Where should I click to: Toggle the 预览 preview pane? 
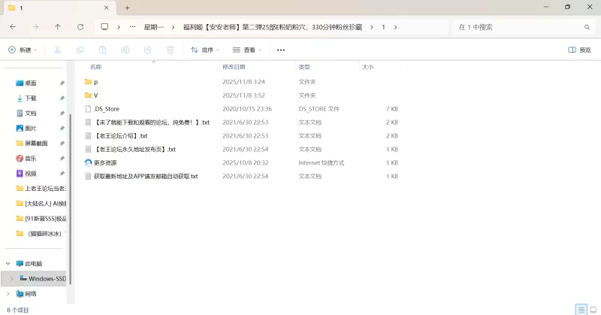(579, 50)
